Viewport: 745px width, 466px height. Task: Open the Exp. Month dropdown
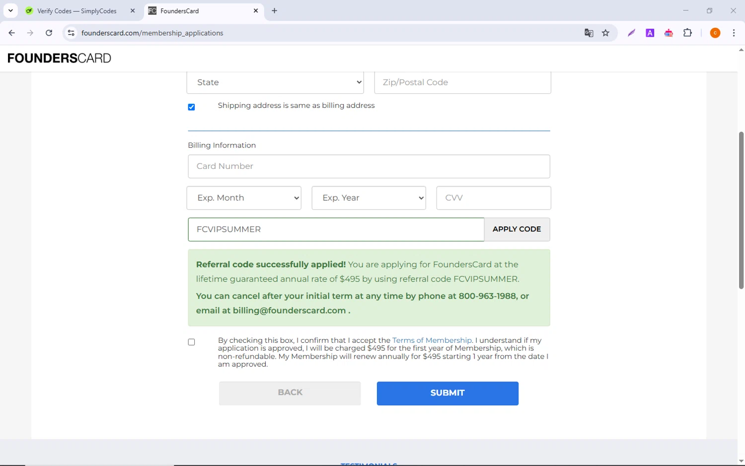pos(244,198)
